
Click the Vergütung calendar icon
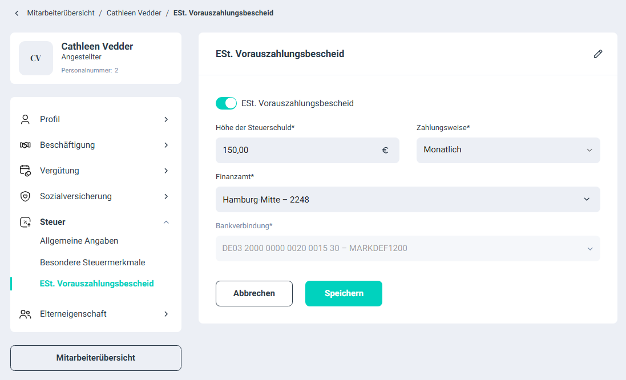25,171
